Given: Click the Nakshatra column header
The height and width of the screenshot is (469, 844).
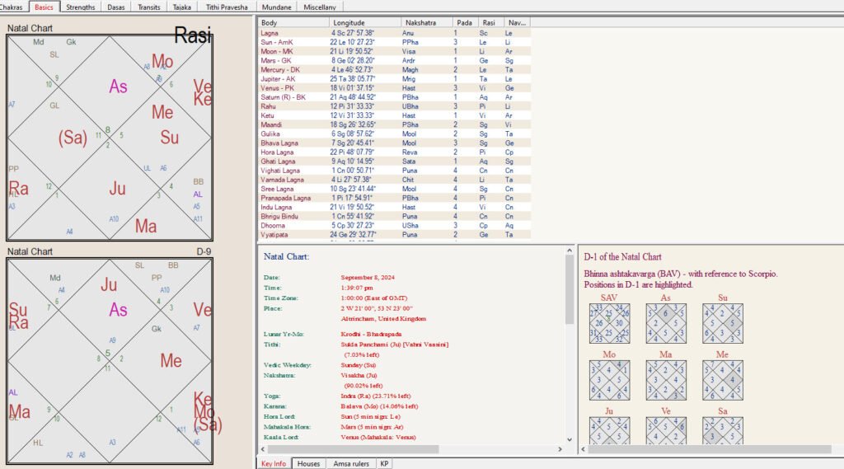Looking at the screenshot, I should click(426, 22).
